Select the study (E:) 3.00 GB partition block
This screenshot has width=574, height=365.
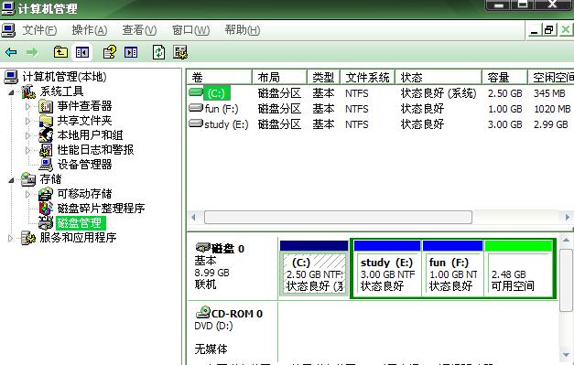(x=387, y=268)
